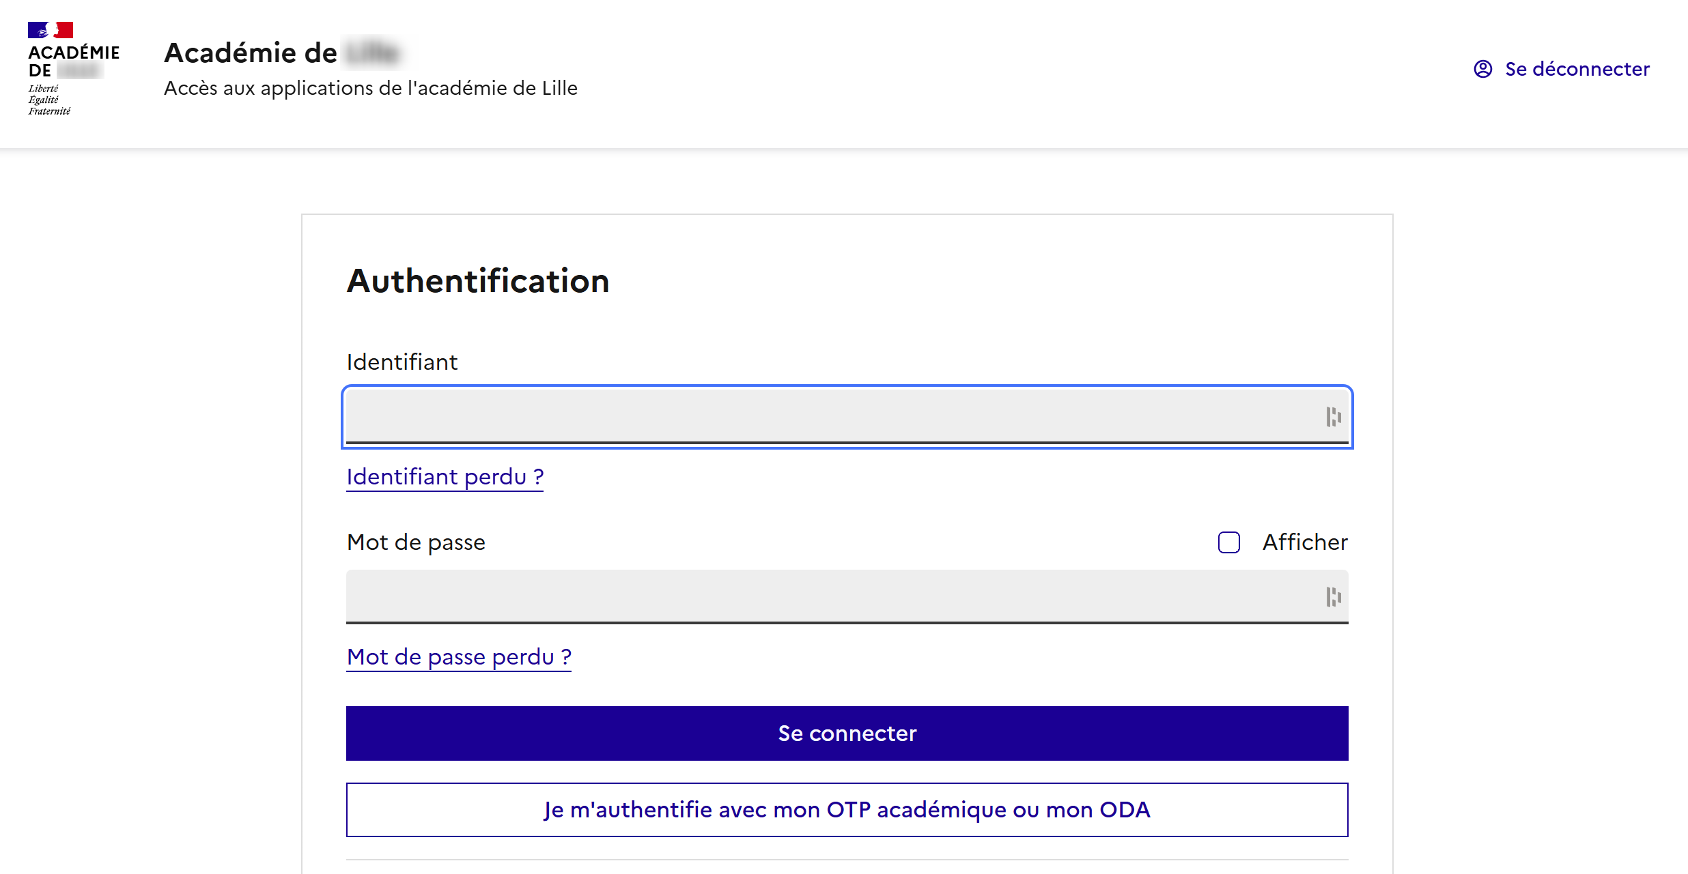The width and height of the screenshot is (1688, 874).
Task: Click the Mot de passe field label
Action: pyautogui.click(x=416, y=542)
